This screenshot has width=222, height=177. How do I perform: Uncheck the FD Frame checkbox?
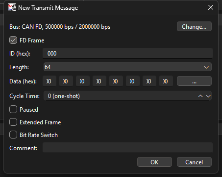click(13, 40)
